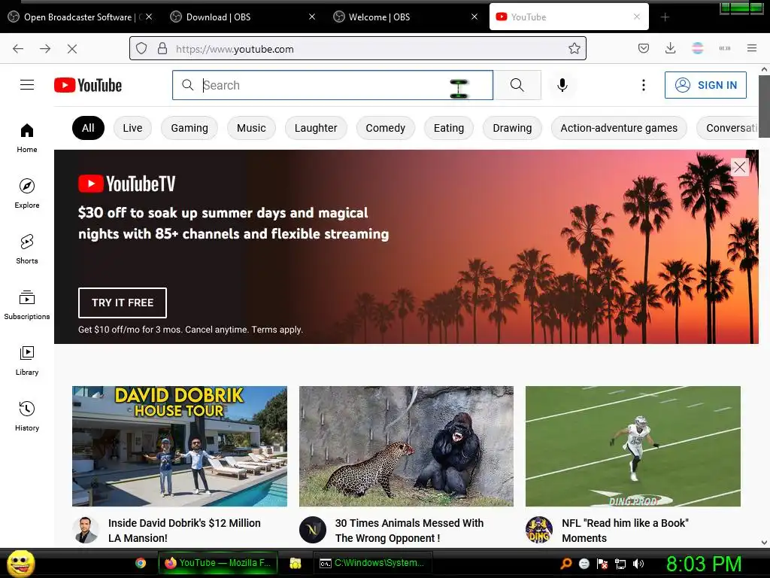Open animals video channel avatar
Viewport: 770px width, 578px height.
coord(313,530)
